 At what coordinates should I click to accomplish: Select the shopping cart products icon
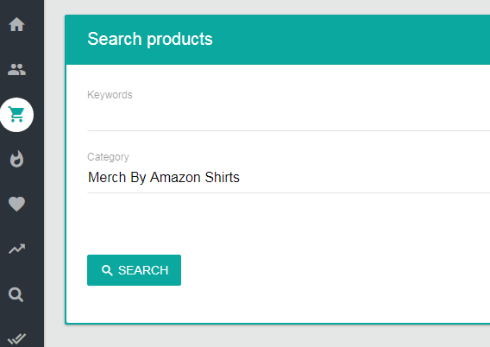click(x=16, y=115)
